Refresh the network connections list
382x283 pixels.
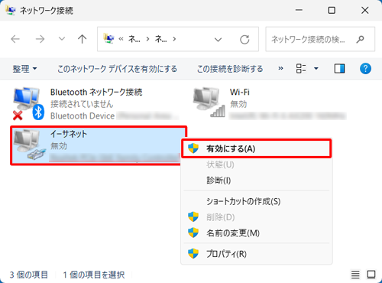244,40
